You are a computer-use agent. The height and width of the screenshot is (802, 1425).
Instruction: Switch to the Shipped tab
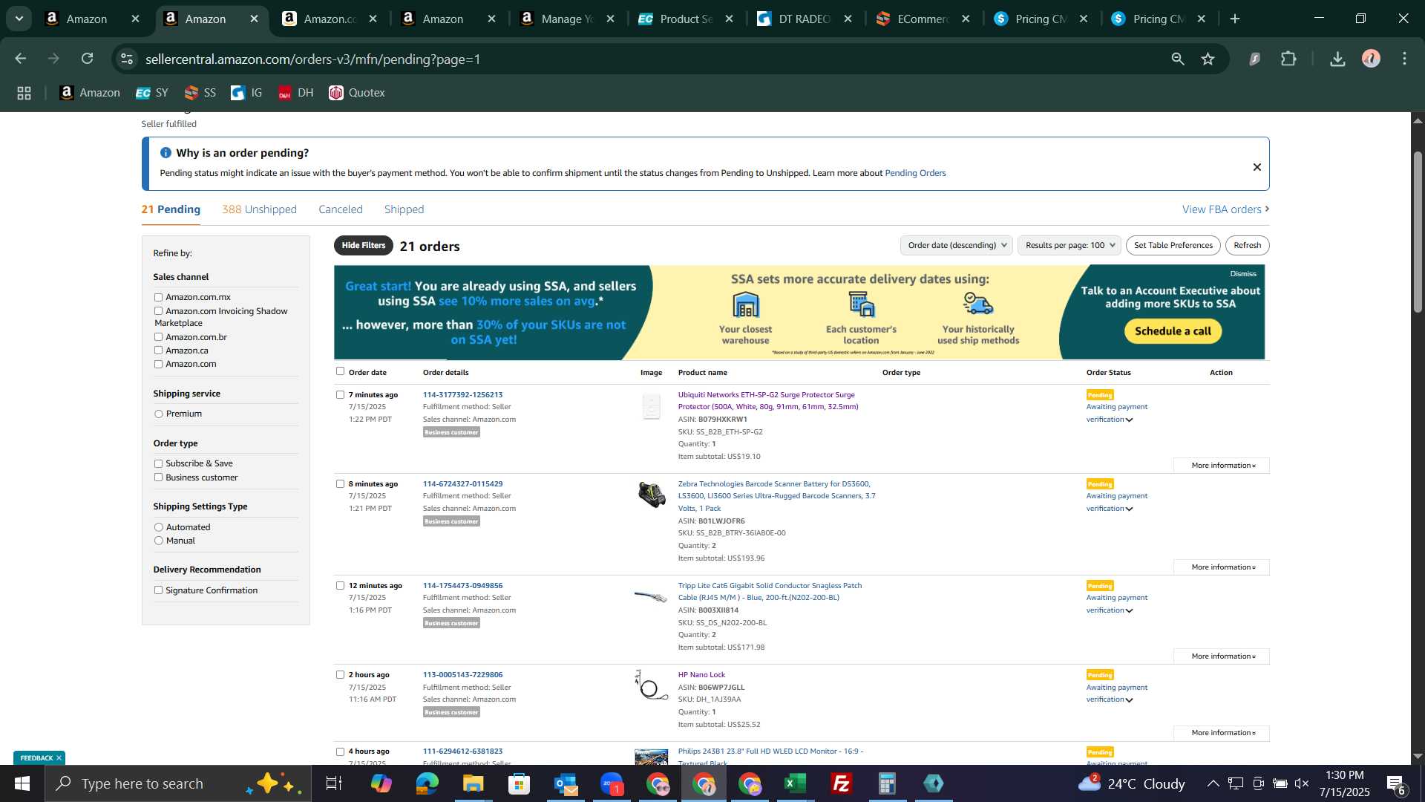(404, 209)
